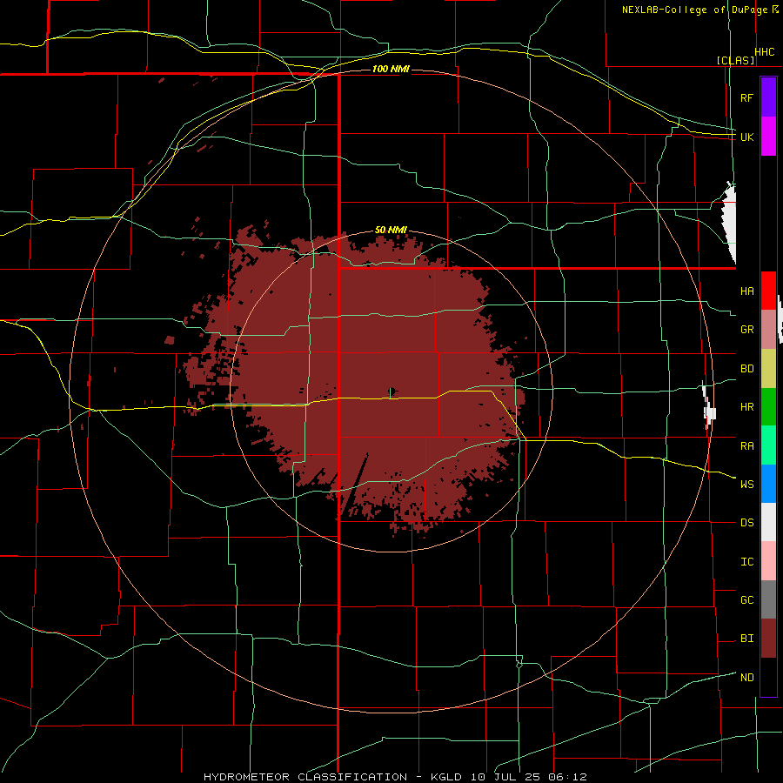Click the 100 NMI range ring label
Image resolution: width=783 pixels, height=783 pixels.
pos(391,69)
